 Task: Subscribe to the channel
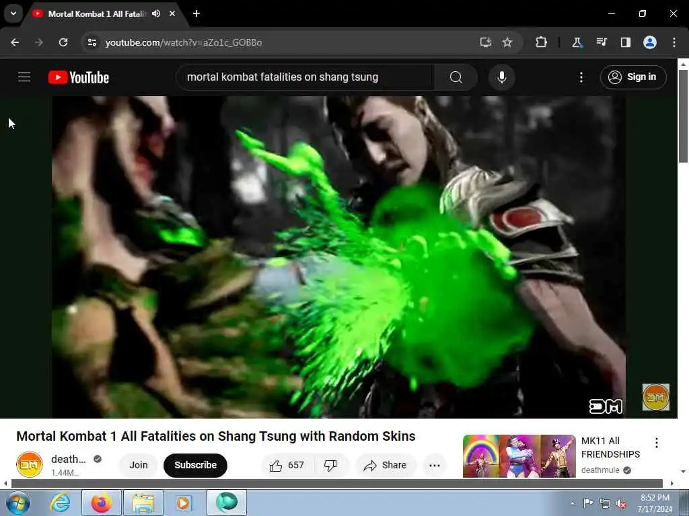click(x=196, y=465)
